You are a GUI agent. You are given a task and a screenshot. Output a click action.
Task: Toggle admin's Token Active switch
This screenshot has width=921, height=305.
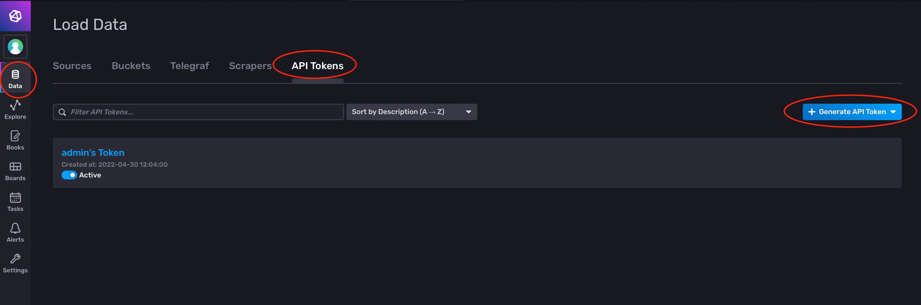pyautogui.click(x=69, y=175)
